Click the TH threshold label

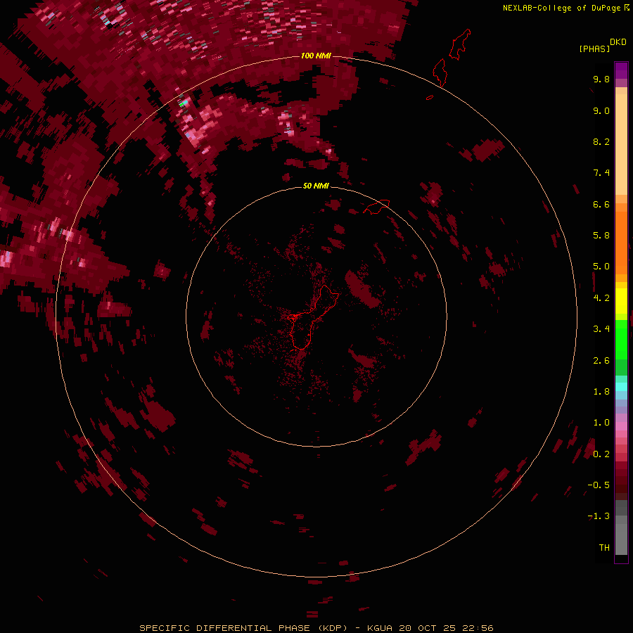(x=604, y=548)
